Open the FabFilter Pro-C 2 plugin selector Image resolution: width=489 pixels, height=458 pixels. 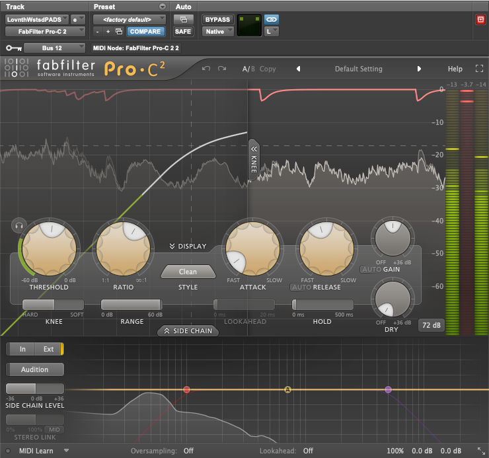(45, 32)
